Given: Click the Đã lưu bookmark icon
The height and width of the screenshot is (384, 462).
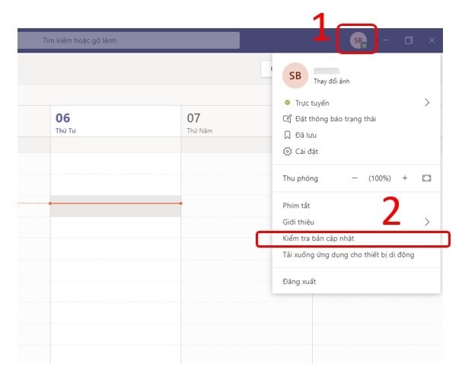Looking at the screenshot, I should click(287, 135).
